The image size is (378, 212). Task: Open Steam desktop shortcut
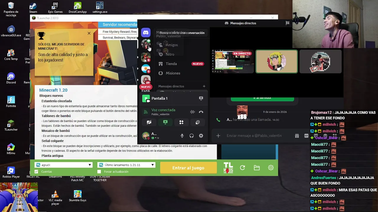click(x=33, y=8)
